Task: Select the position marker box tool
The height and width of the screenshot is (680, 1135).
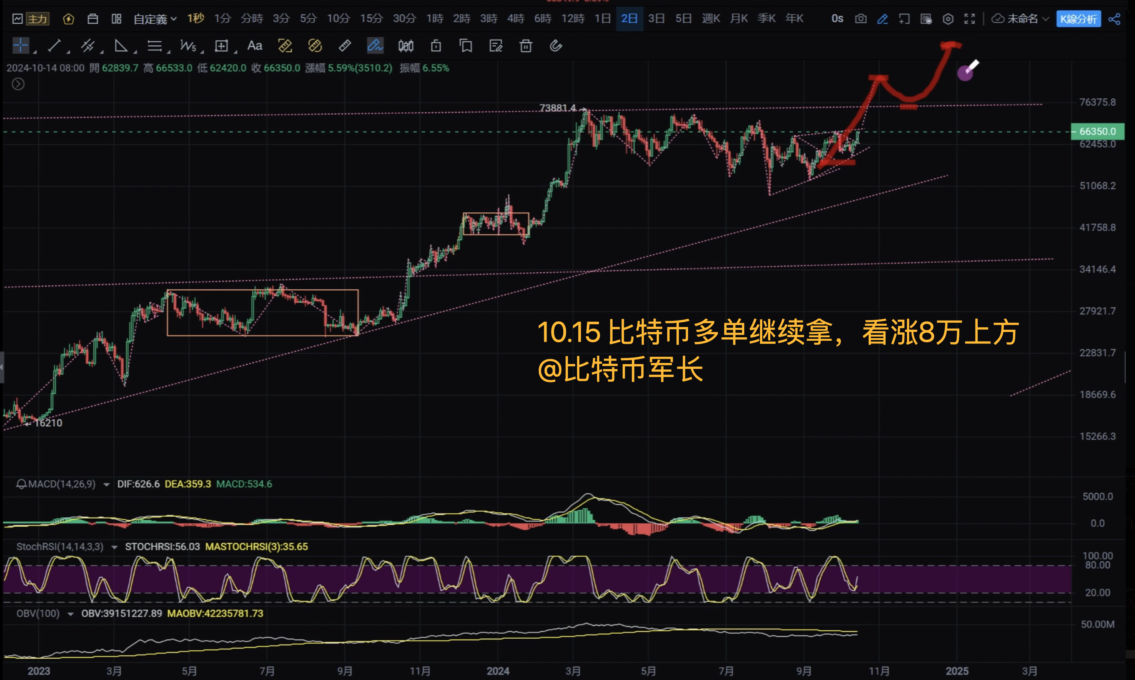Action: (222, 46)
